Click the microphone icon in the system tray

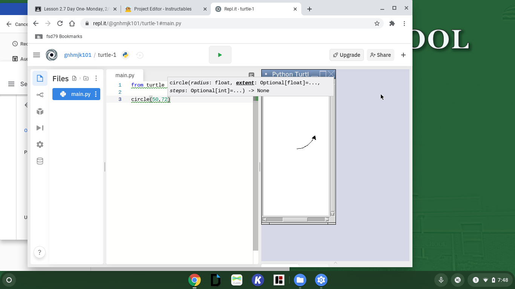[441, 280]
